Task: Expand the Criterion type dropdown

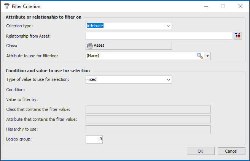Action: pyautogui.click(x=168, y=26)
